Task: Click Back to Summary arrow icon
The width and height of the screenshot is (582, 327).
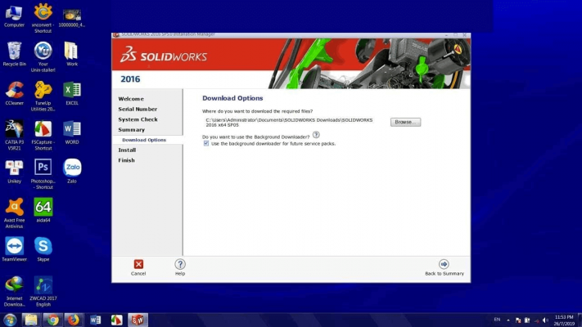Action: point(444,264)
